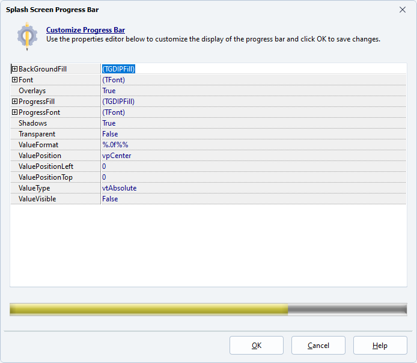
Task: Expand the BackGroundFill property node
Action: [14, 69]
